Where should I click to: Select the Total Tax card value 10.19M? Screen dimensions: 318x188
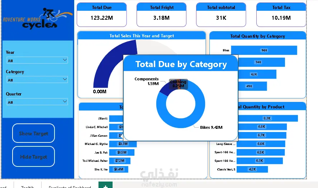(x=281, y=18)
